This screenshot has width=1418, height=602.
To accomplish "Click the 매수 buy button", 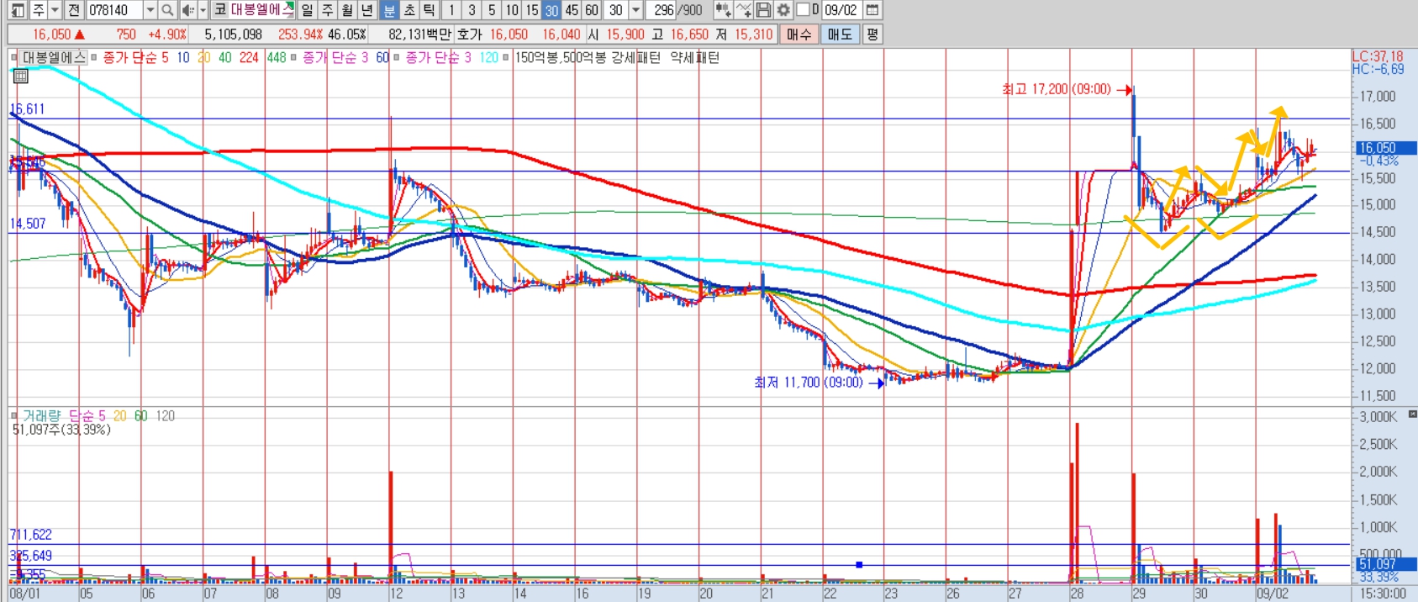I will click(x=799, y=34).
